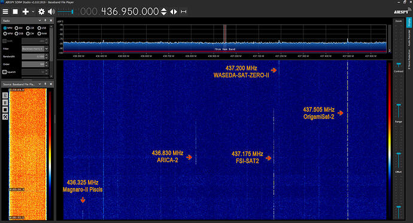Select the RAW demodulation mode
The width and height of the screenshot is (413, 223).
(x=42, y=33)
